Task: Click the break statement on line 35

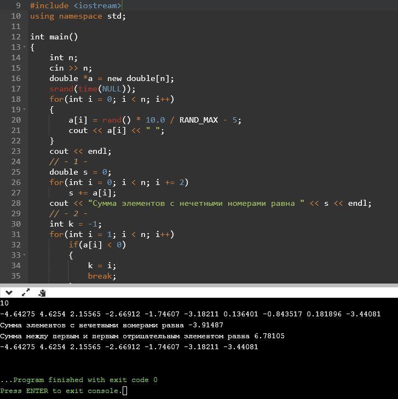Action: (x=102, y=276)
